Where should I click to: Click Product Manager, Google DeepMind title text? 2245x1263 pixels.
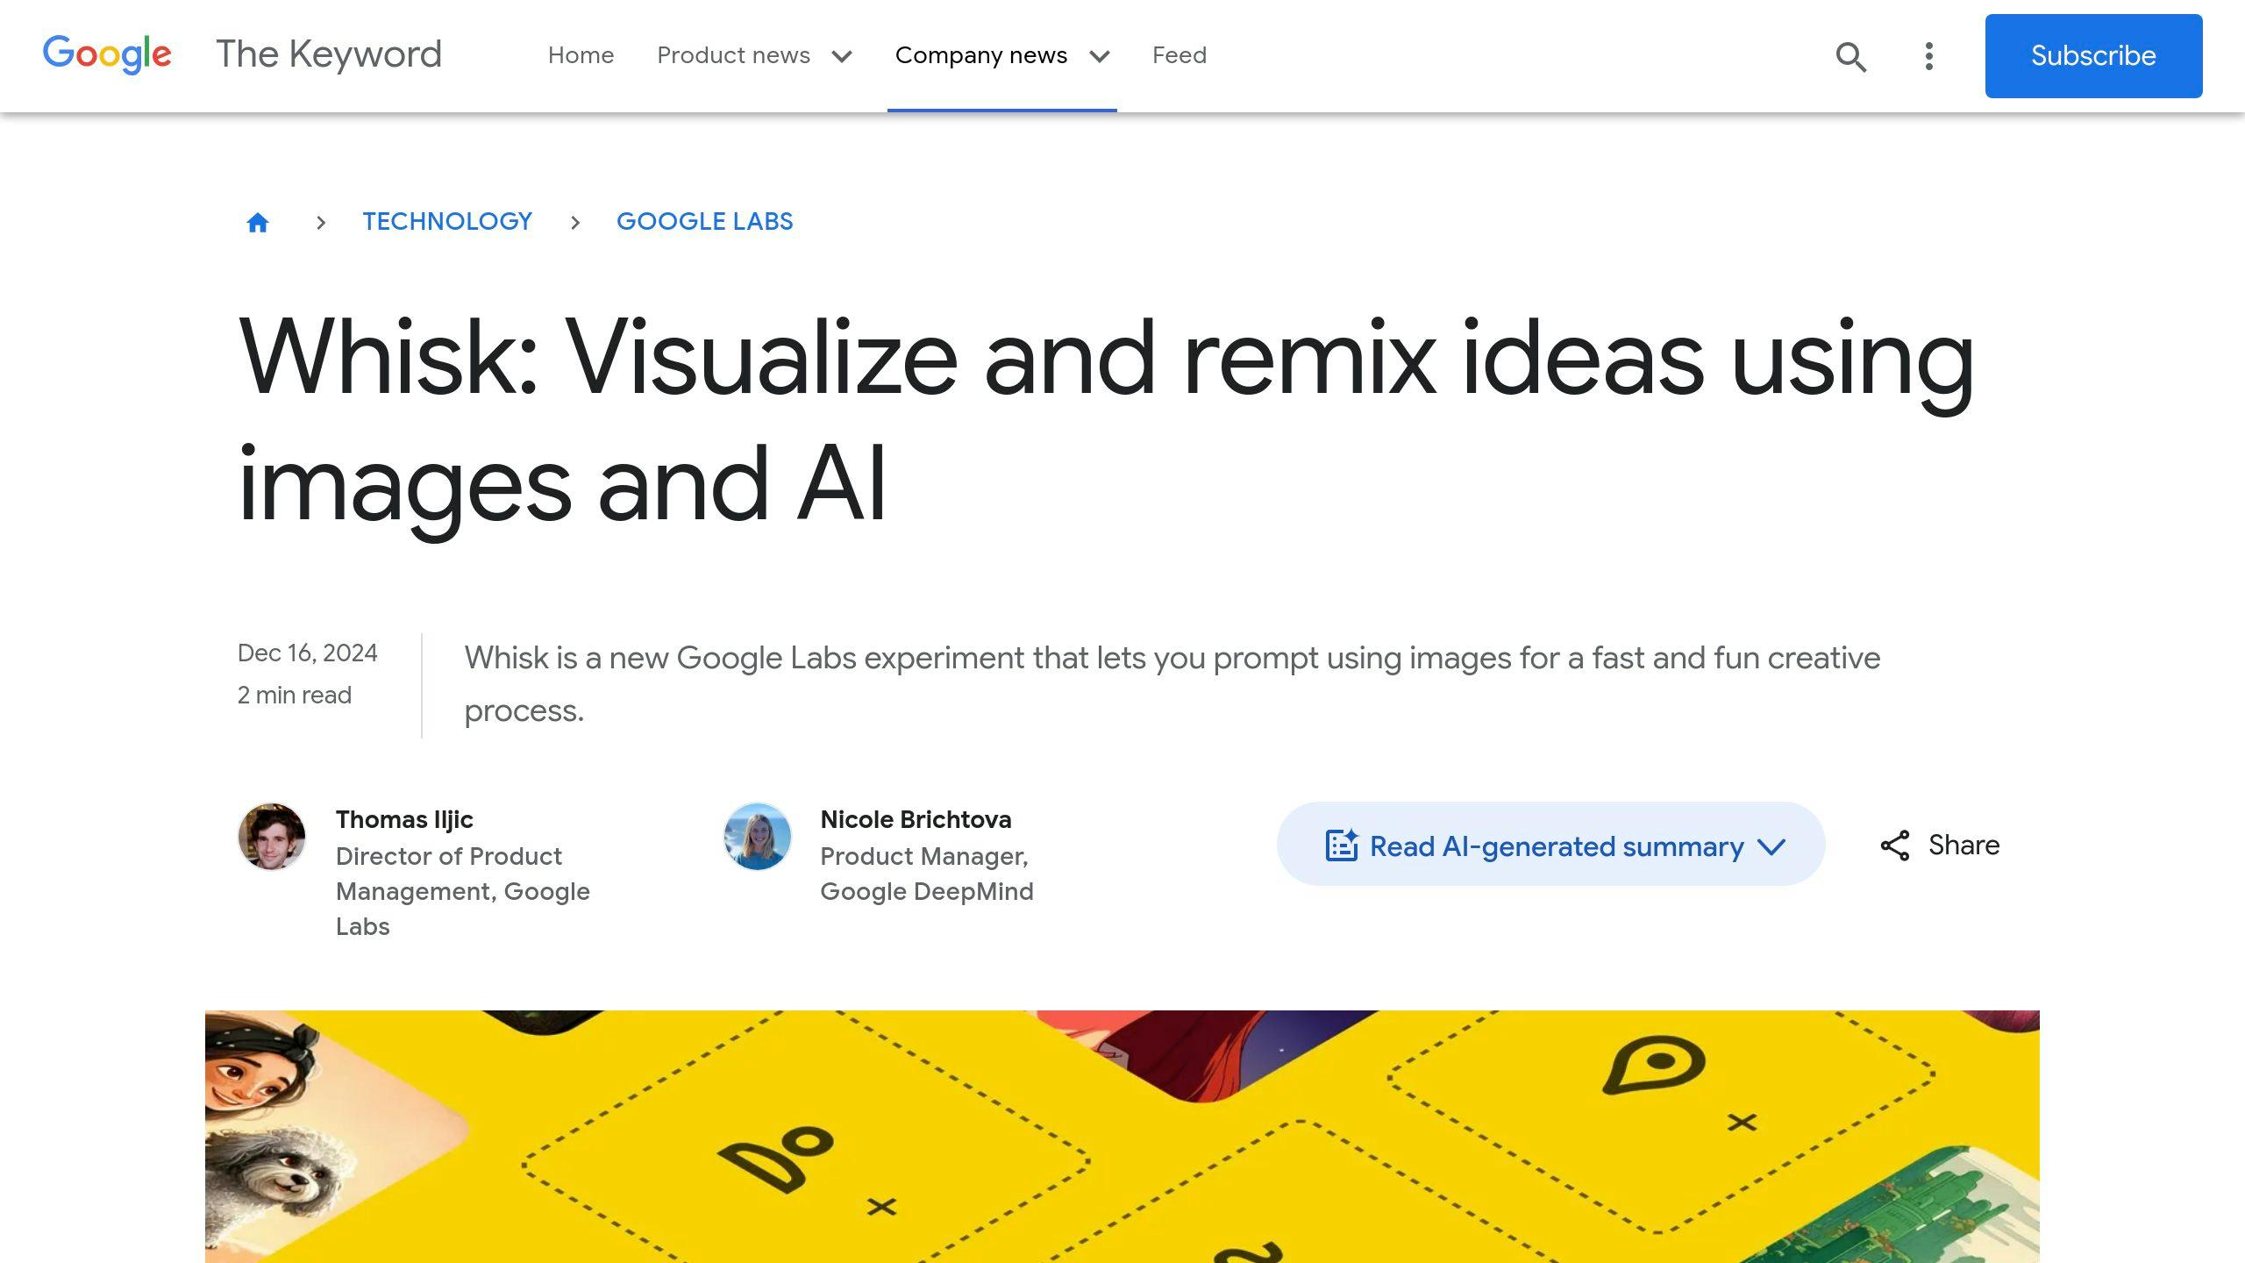[927, 874]
